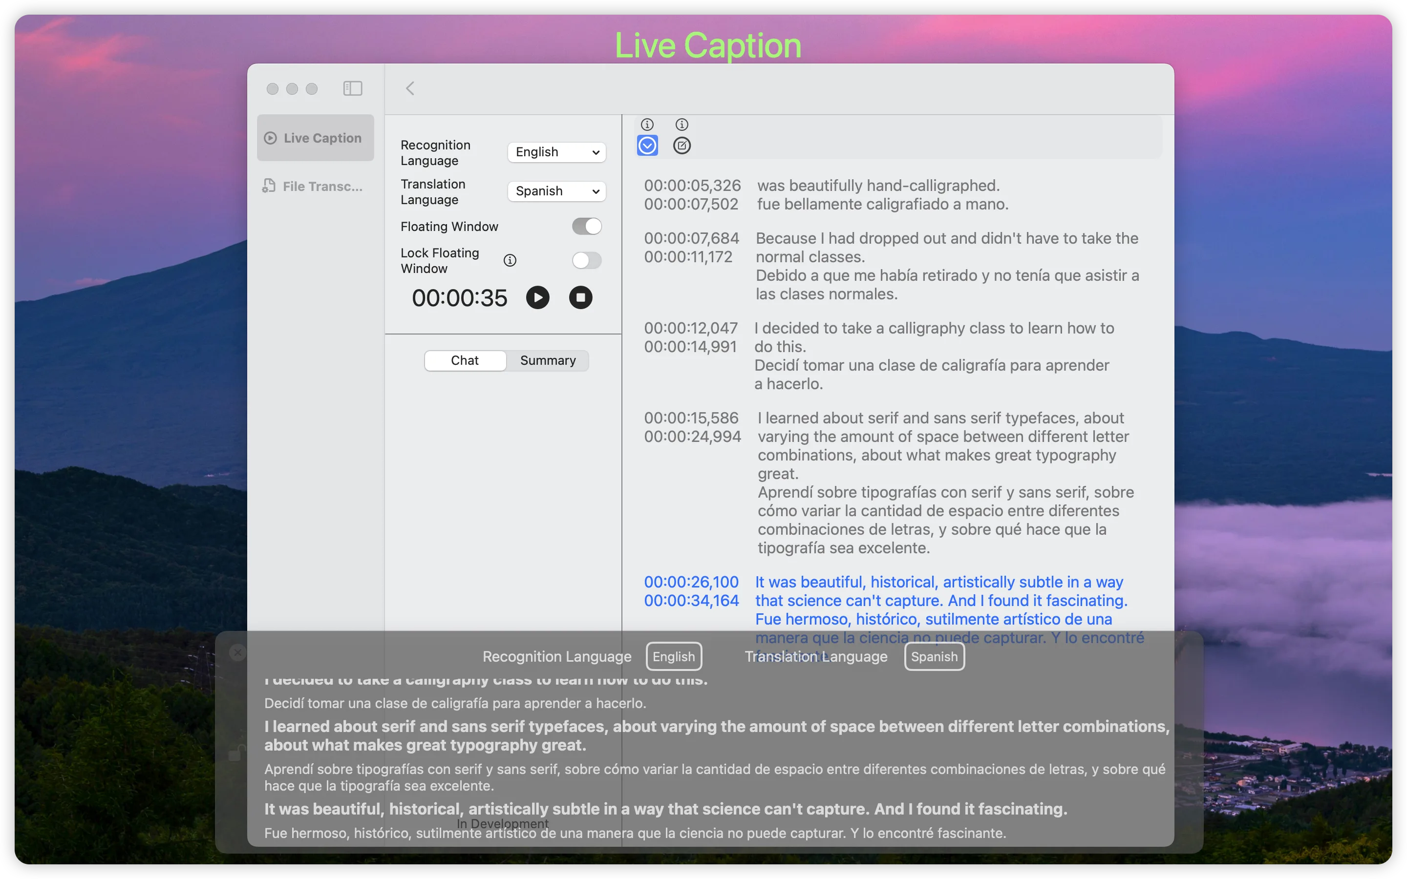Click English button in the floating window
This screenshot has width=1407, height=879.
pos(674,656)
